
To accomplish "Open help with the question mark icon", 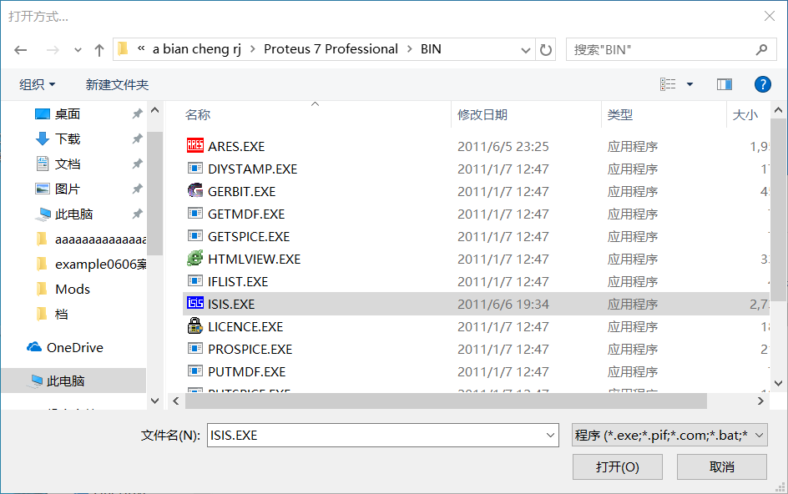I will click(762, 84).
